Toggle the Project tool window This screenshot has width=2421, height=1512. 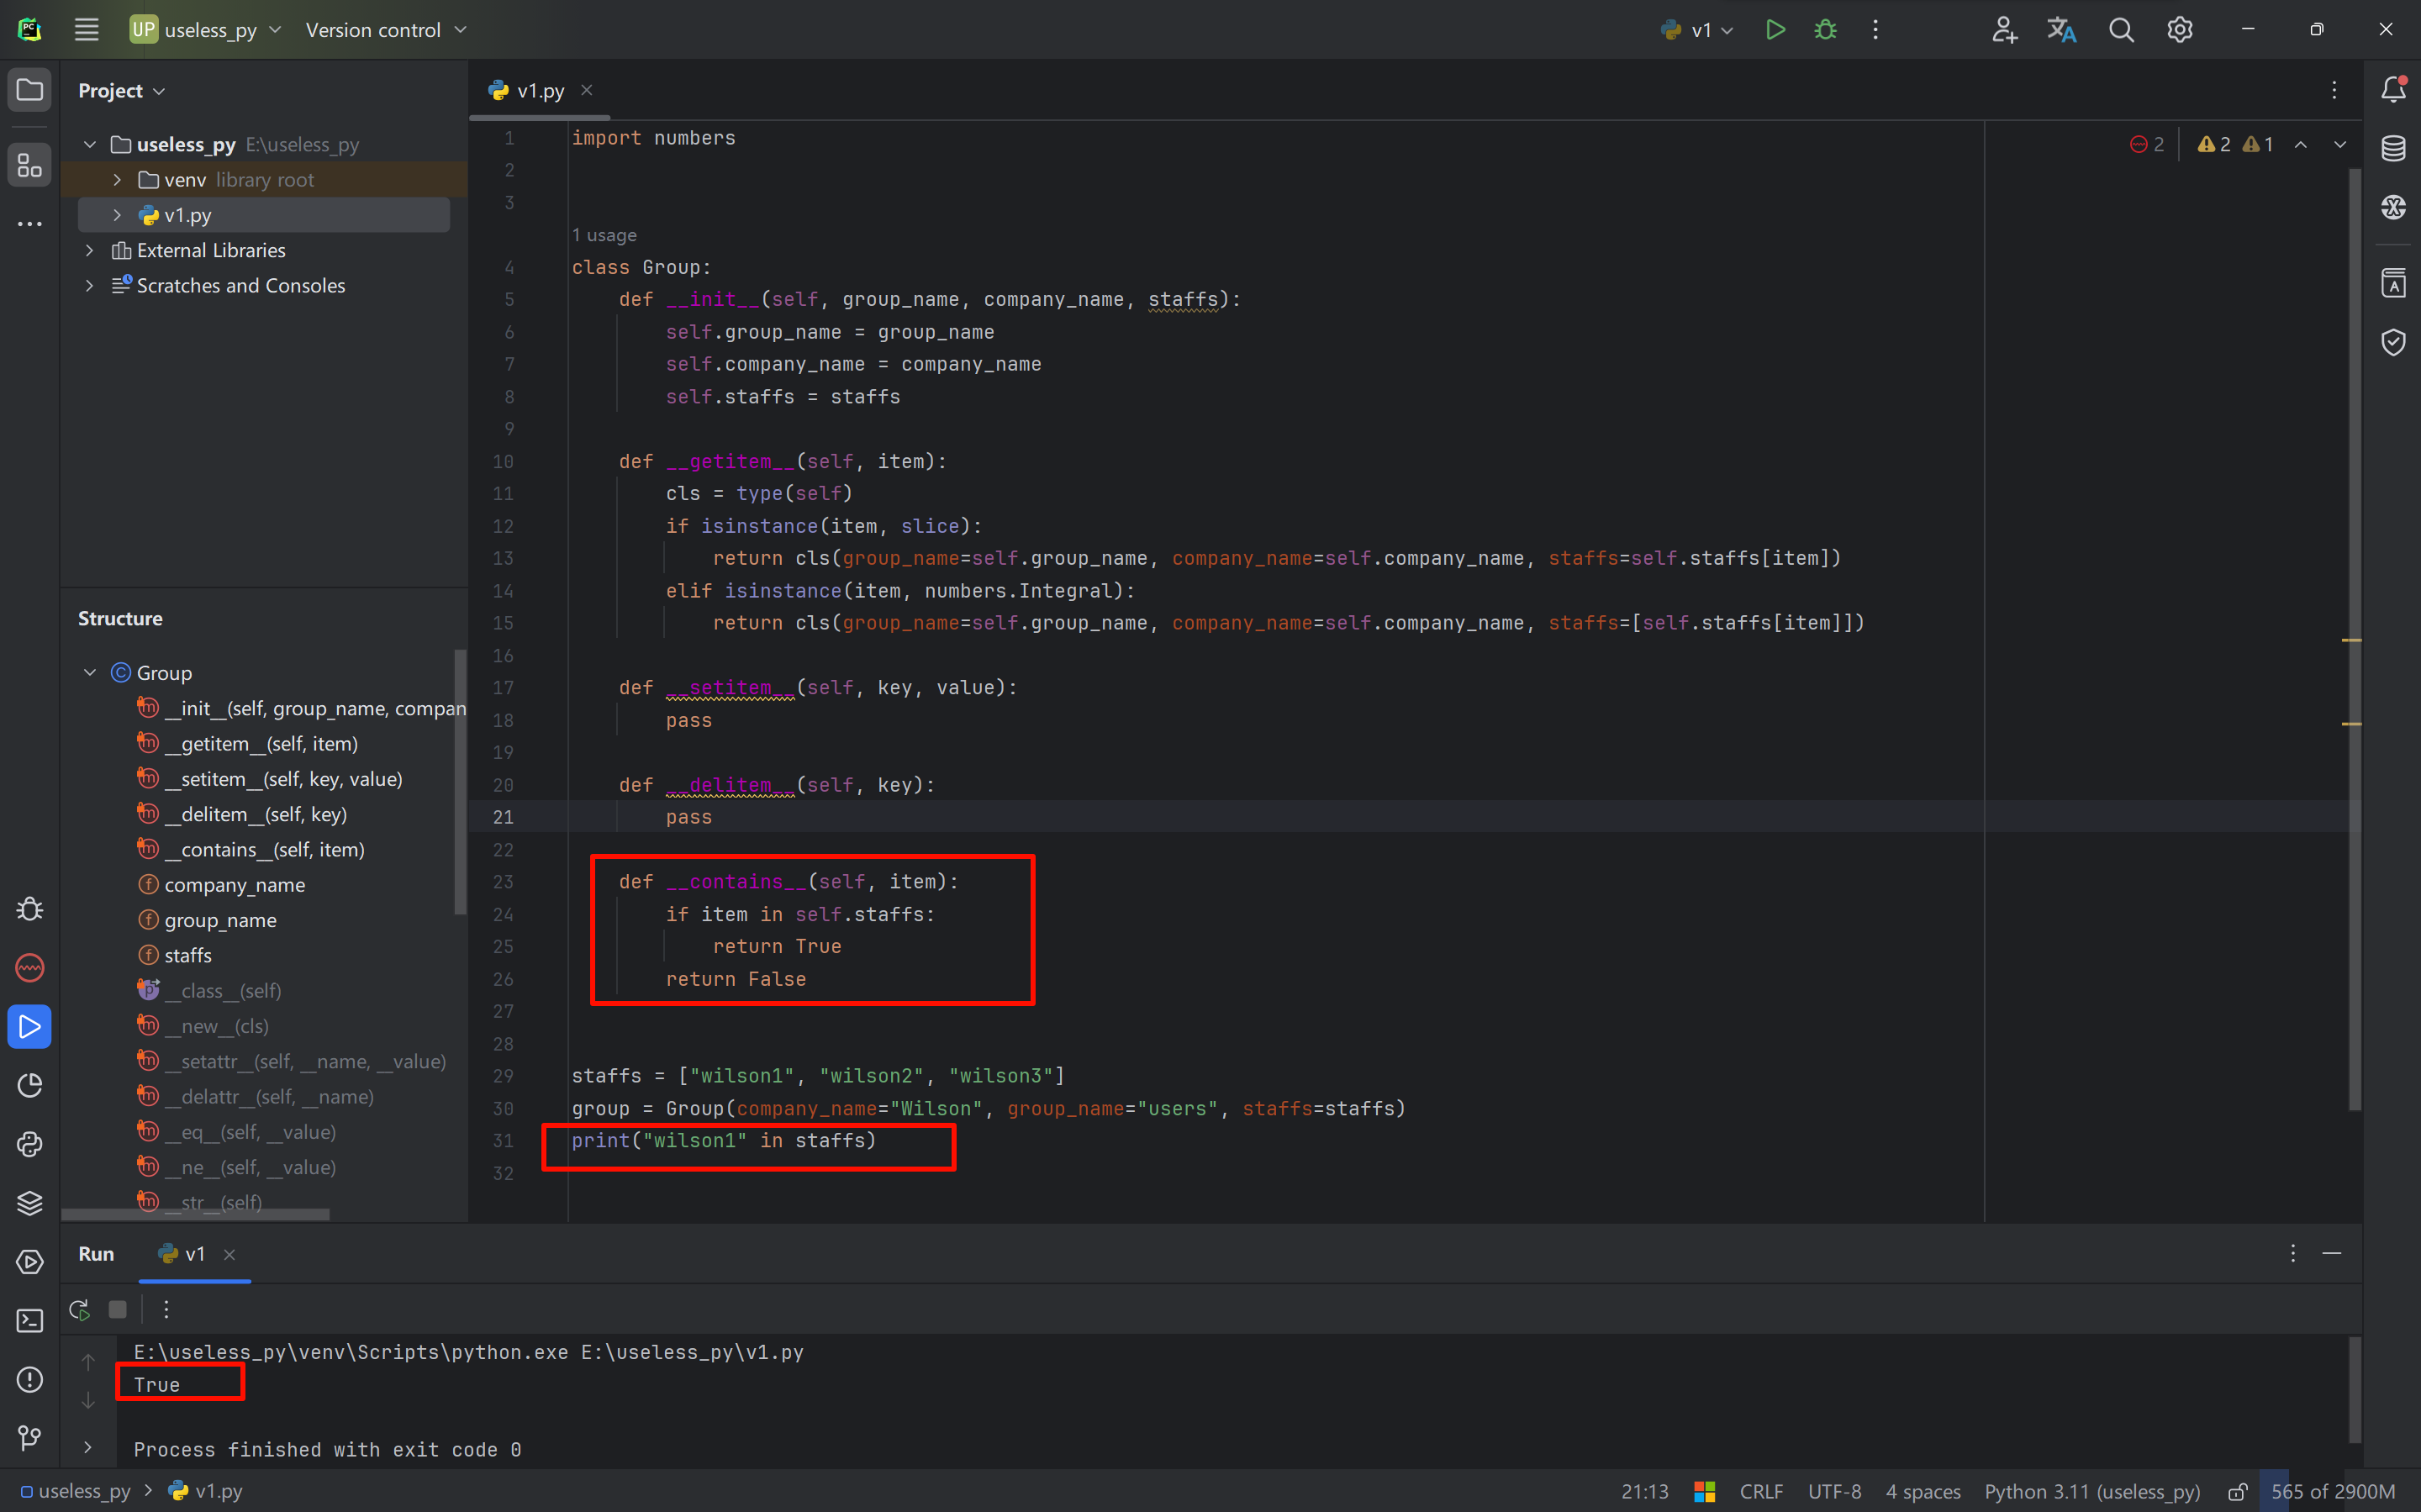pos(30,90)
